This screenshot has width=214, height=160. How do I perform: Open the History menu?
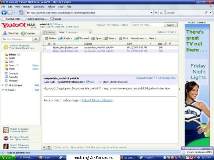(x=27, y=7)
